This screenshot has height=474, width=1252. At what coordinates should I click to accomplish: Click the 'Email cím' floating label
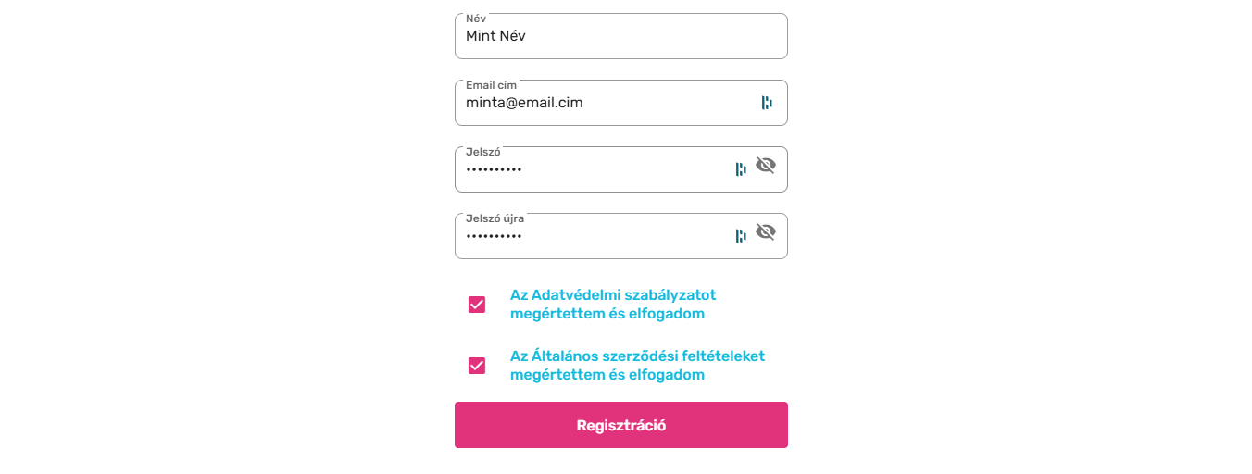click(x=491, y=85)
